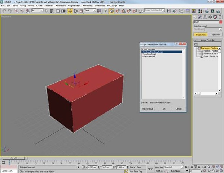The width and height of the screenshot is (224, 173).
Task: Click the Assign Controller icon button
Action: tap(196, 45)
